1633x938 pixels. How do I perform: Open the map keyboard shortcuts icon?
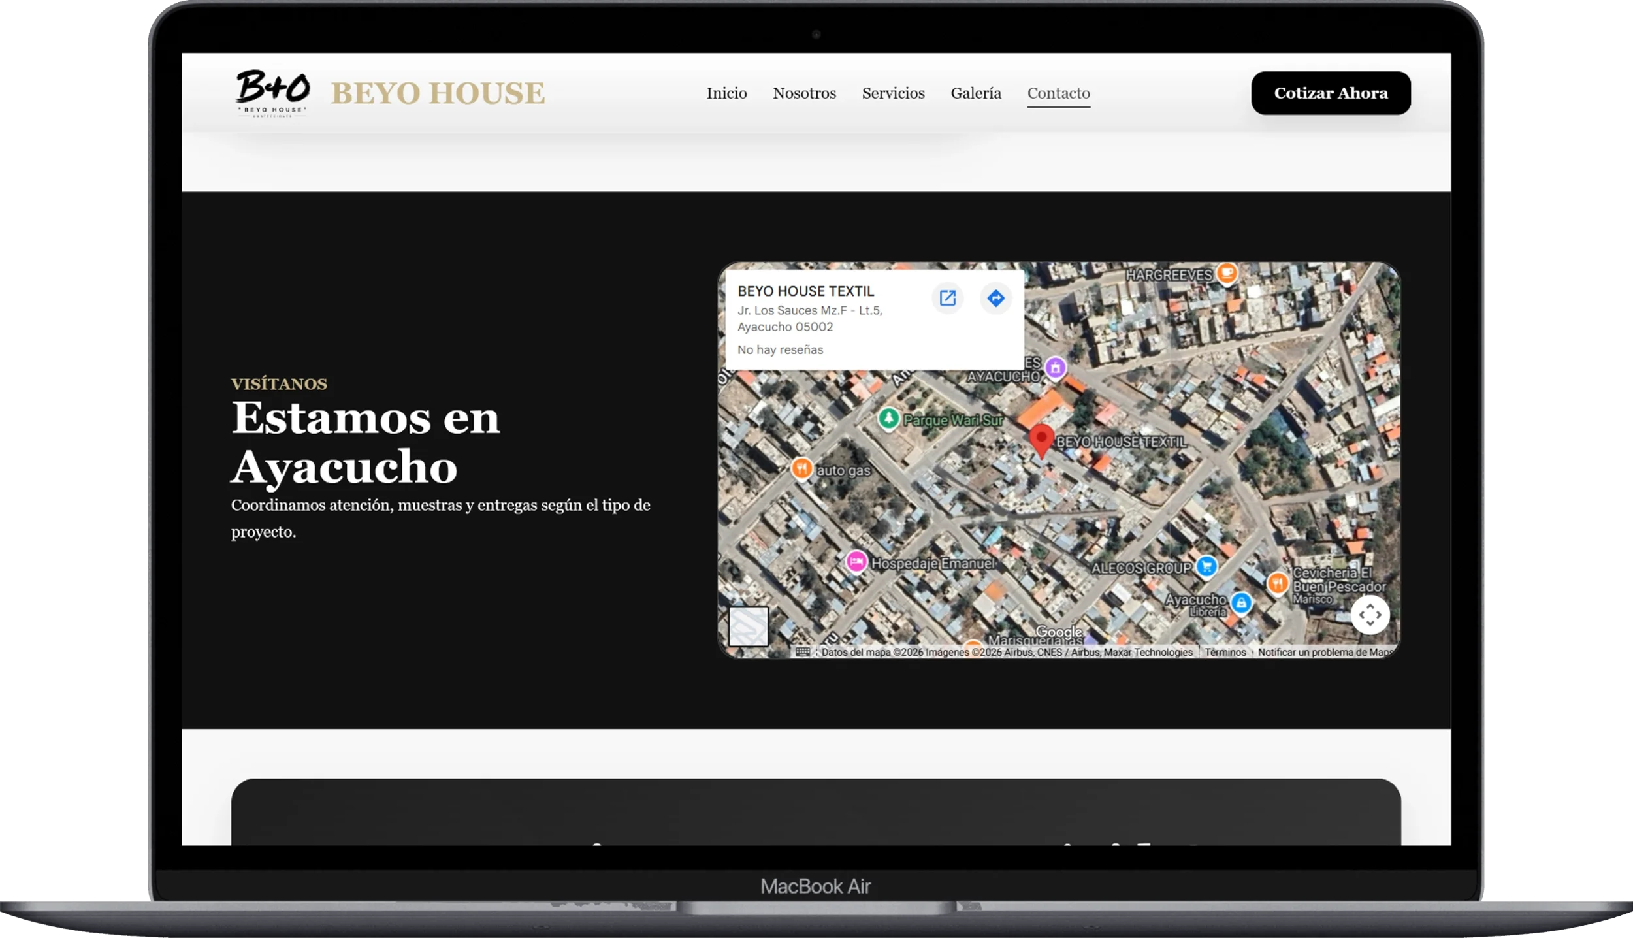[803, 652]
